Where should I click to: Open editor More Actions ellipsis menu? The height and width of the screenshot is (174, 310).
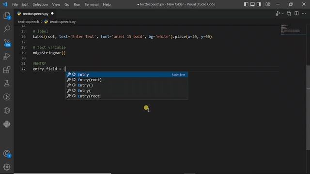pos(304,14)
